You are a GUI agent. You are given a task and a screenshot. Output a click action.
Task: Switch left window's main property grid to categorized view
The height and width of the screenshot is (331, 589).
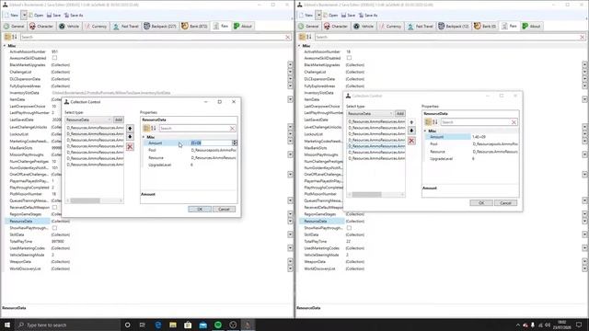[7, 37]
